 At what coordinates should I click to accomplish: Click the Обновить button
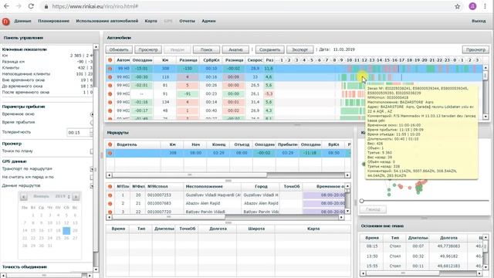[119, 49]
